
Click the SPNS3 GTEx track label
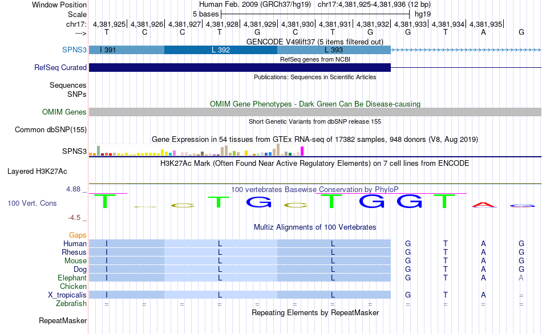pos(74,151)
